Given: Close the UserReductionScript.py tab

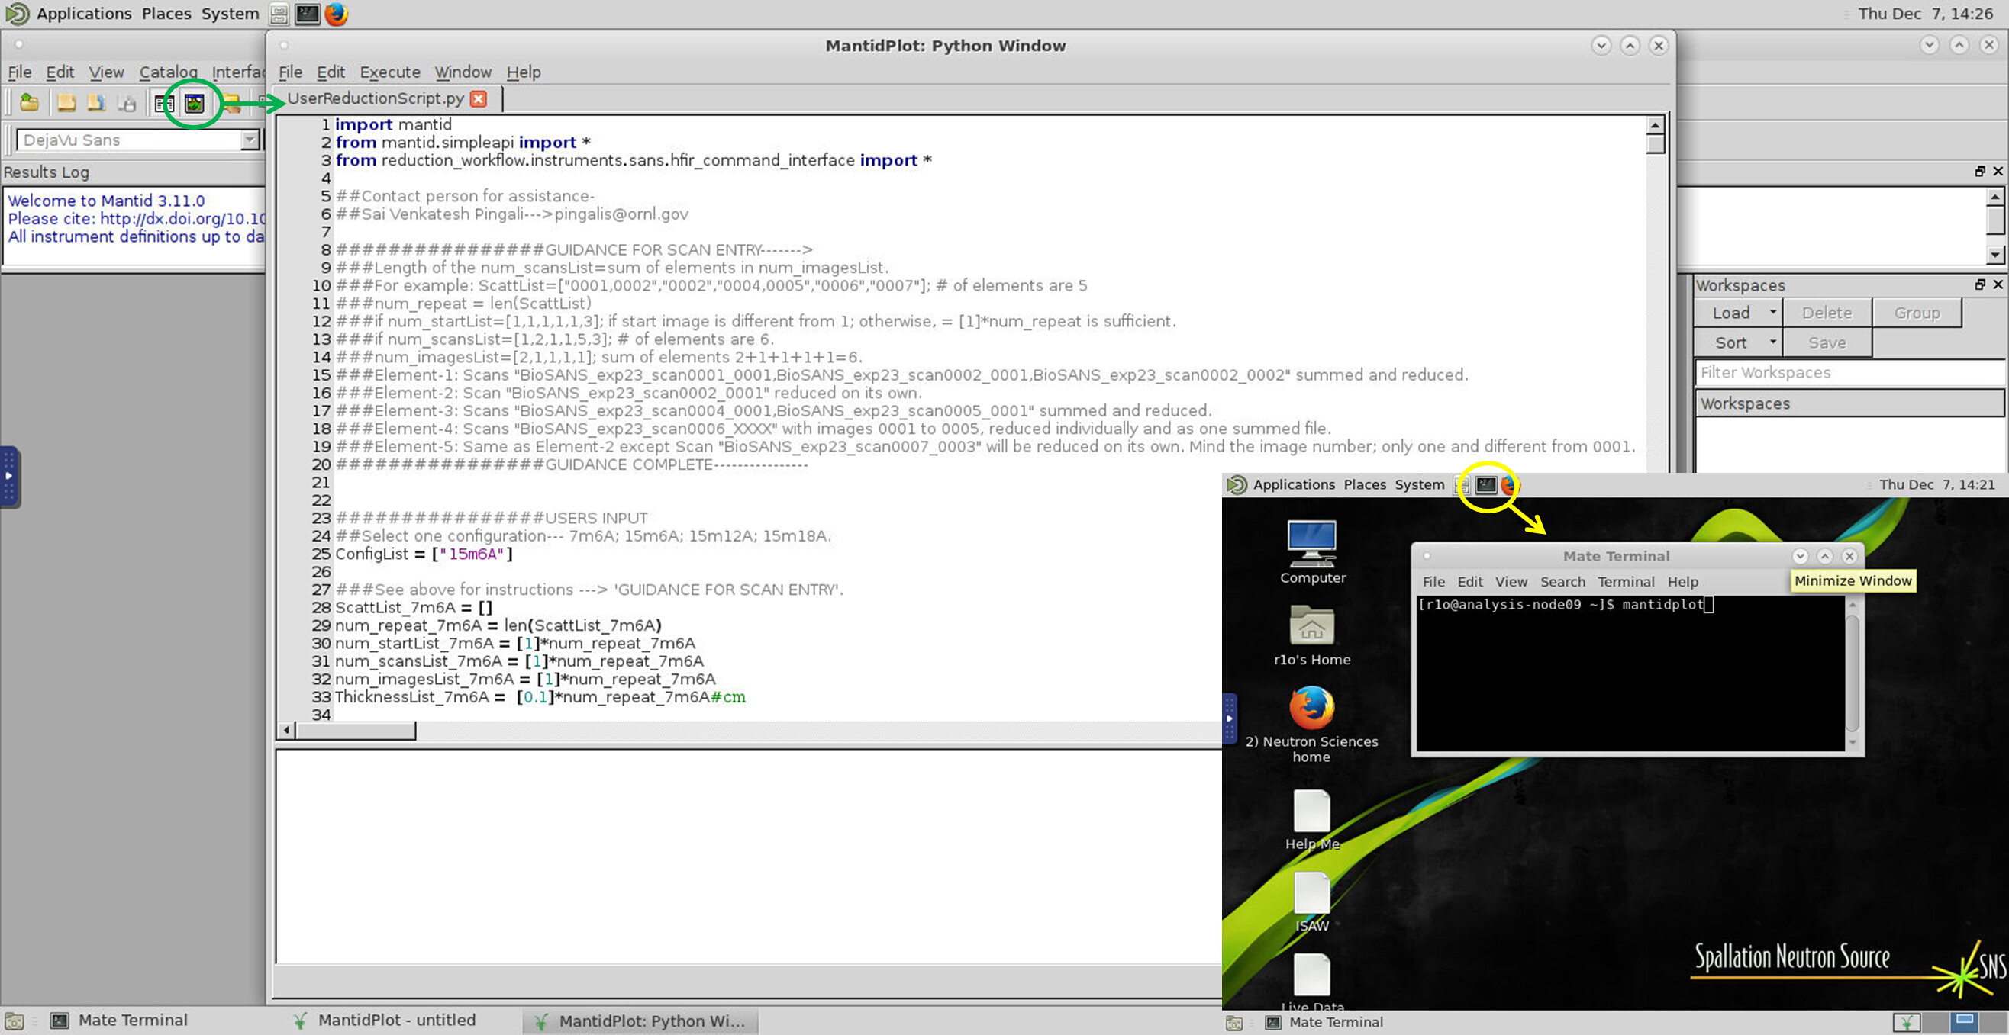Looking at the screenshot, I should 479,99.
